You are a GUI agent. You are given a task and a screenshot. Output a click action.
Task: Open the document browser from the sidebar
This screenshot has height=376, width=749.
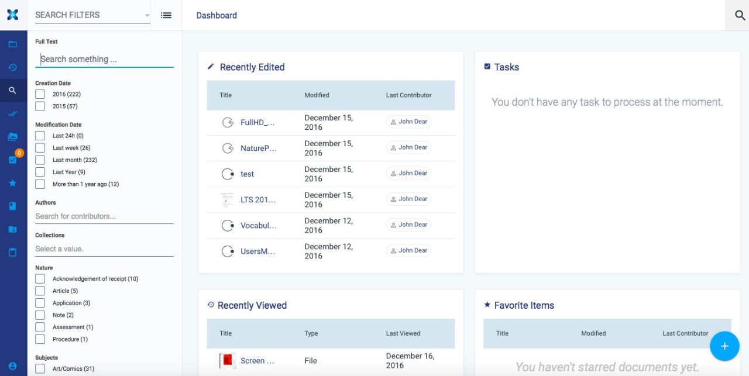click(x=13, y=44)
